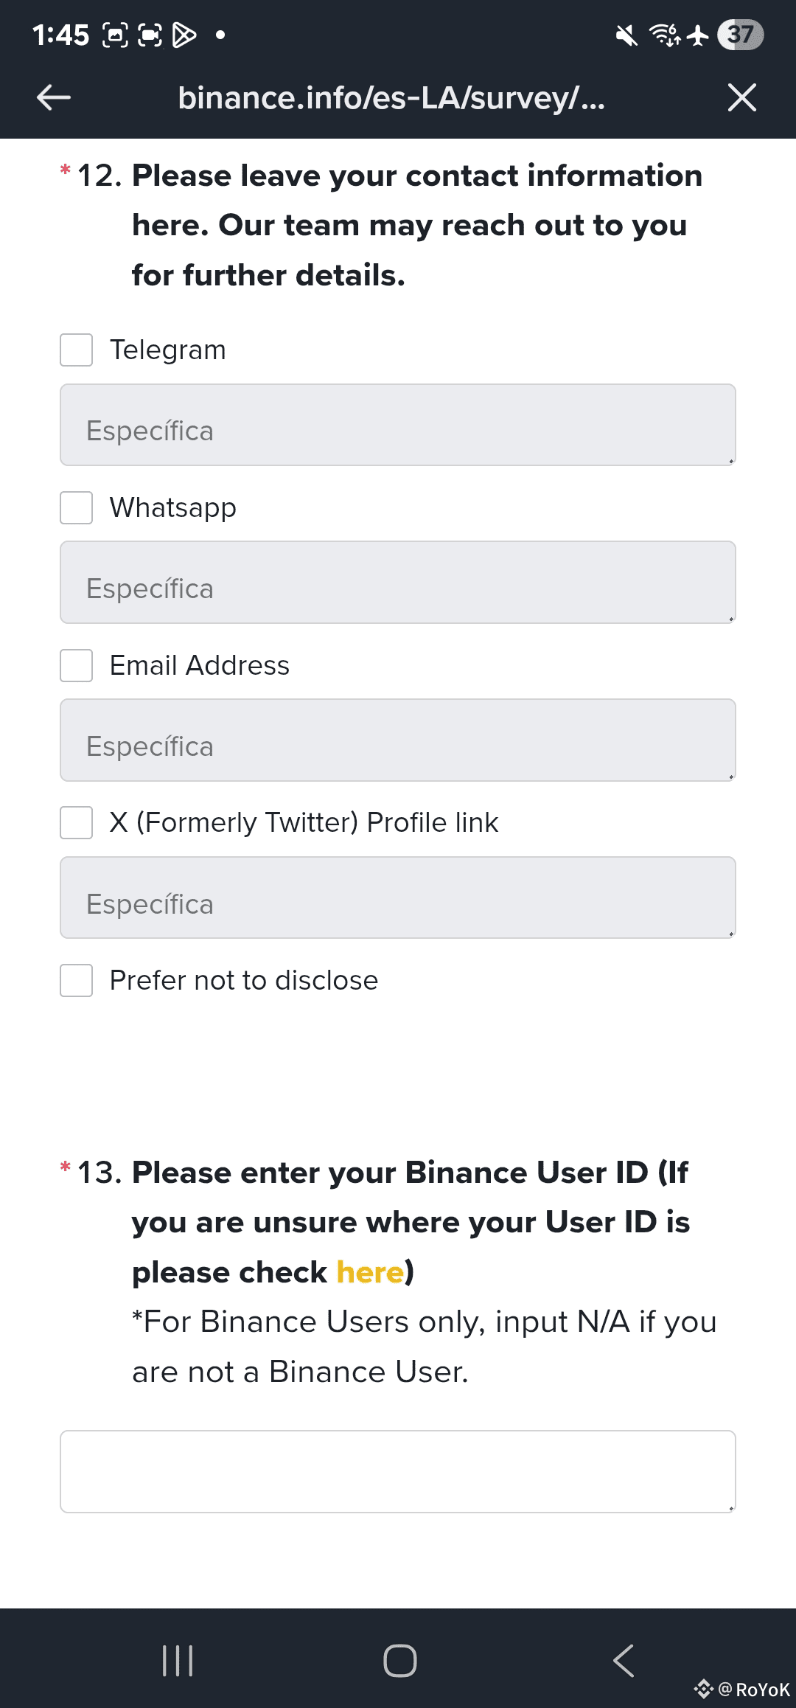Tap the binance.info URL address bar
796x1708 pixels.
click(391, 97)
